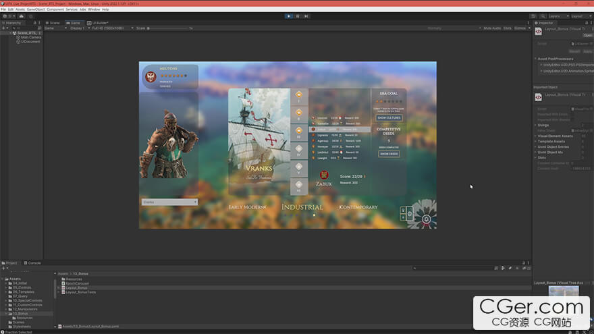Click the Zabux emblem icon

click(x=324, y=175)
